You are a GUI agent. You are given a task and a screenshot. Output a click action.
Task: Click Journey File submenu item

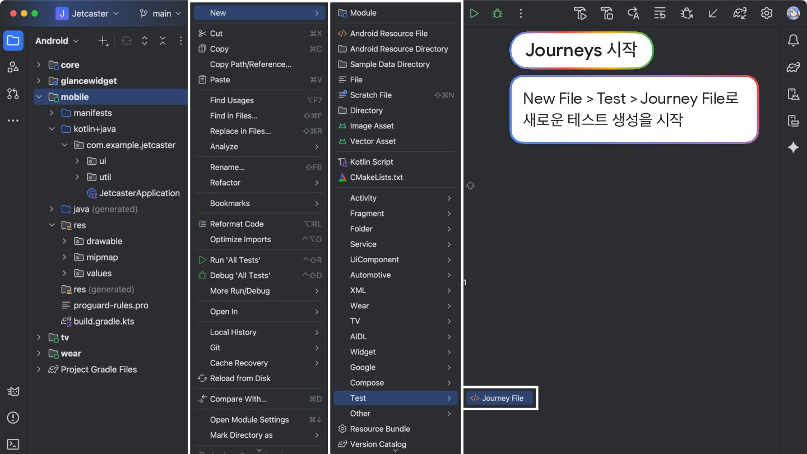[499, 398]
